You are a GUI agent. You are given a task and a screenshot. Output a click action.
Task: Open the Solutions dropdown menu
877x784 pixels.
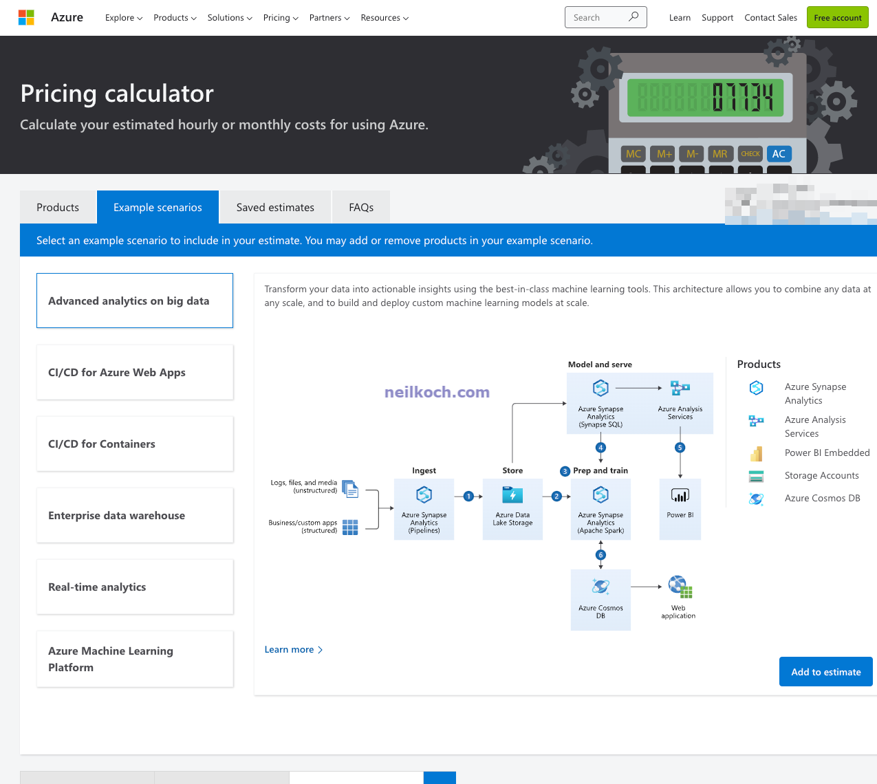point(230,18)
